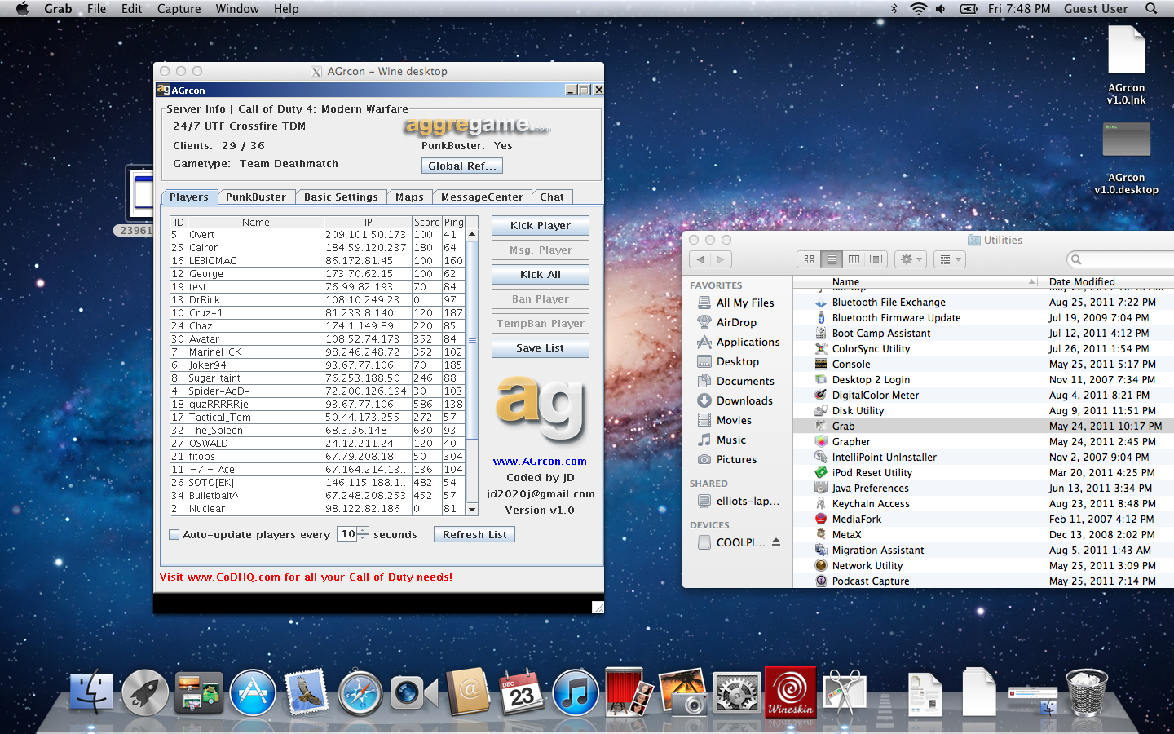Launch iTunes from the Dock
1174x734 pixels.
tap(576, 693)
